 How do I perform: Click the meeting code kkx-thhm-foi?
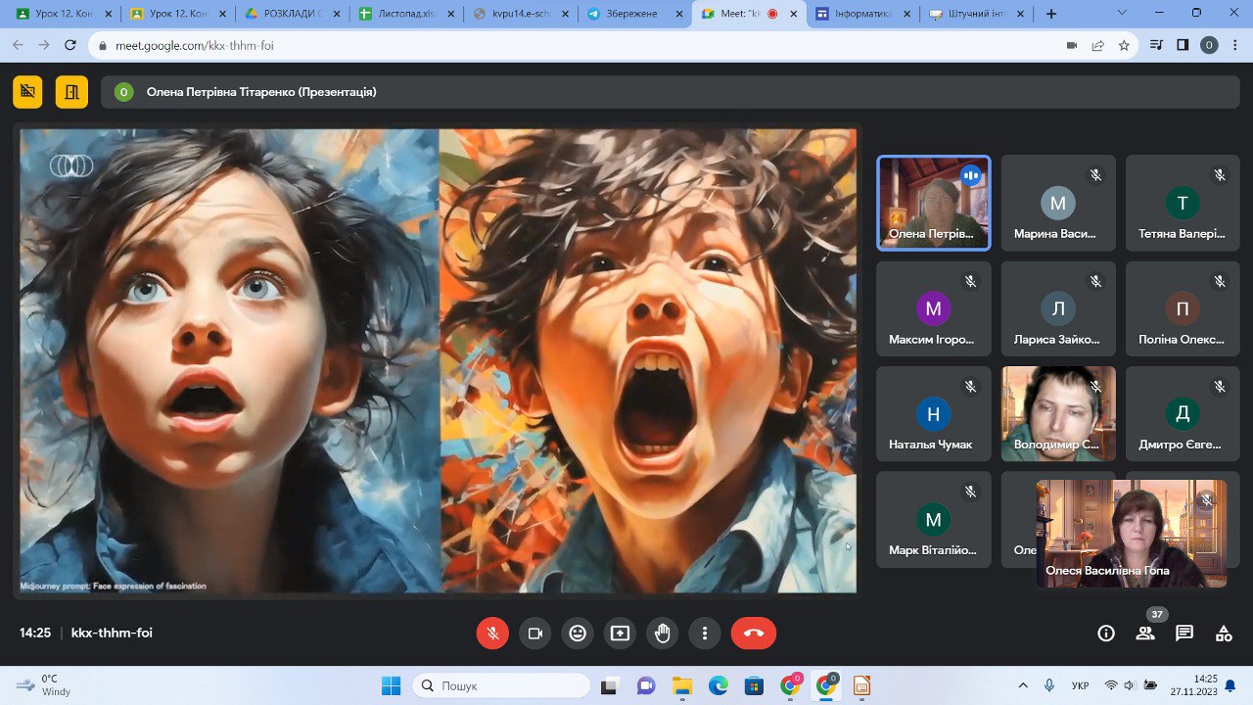point(112,634)
